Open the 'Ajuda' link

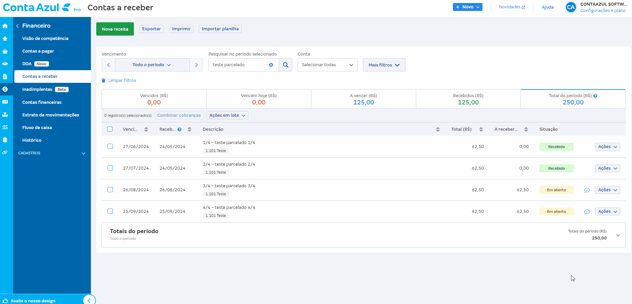point(548,7)
